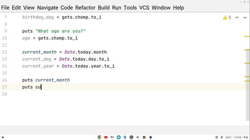The height and width of the screenshot is (140, 250).
Task: Open the Files app in shelf
Action: tap(119, 137)
